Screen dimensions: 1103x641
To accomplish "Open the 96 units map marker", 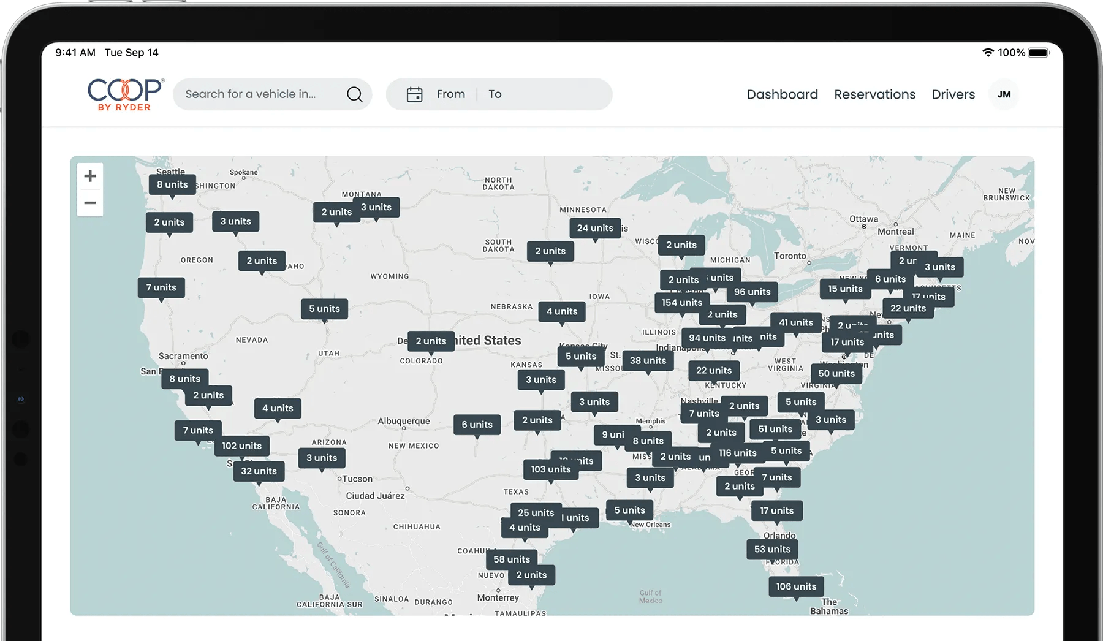I will (752, 292).
